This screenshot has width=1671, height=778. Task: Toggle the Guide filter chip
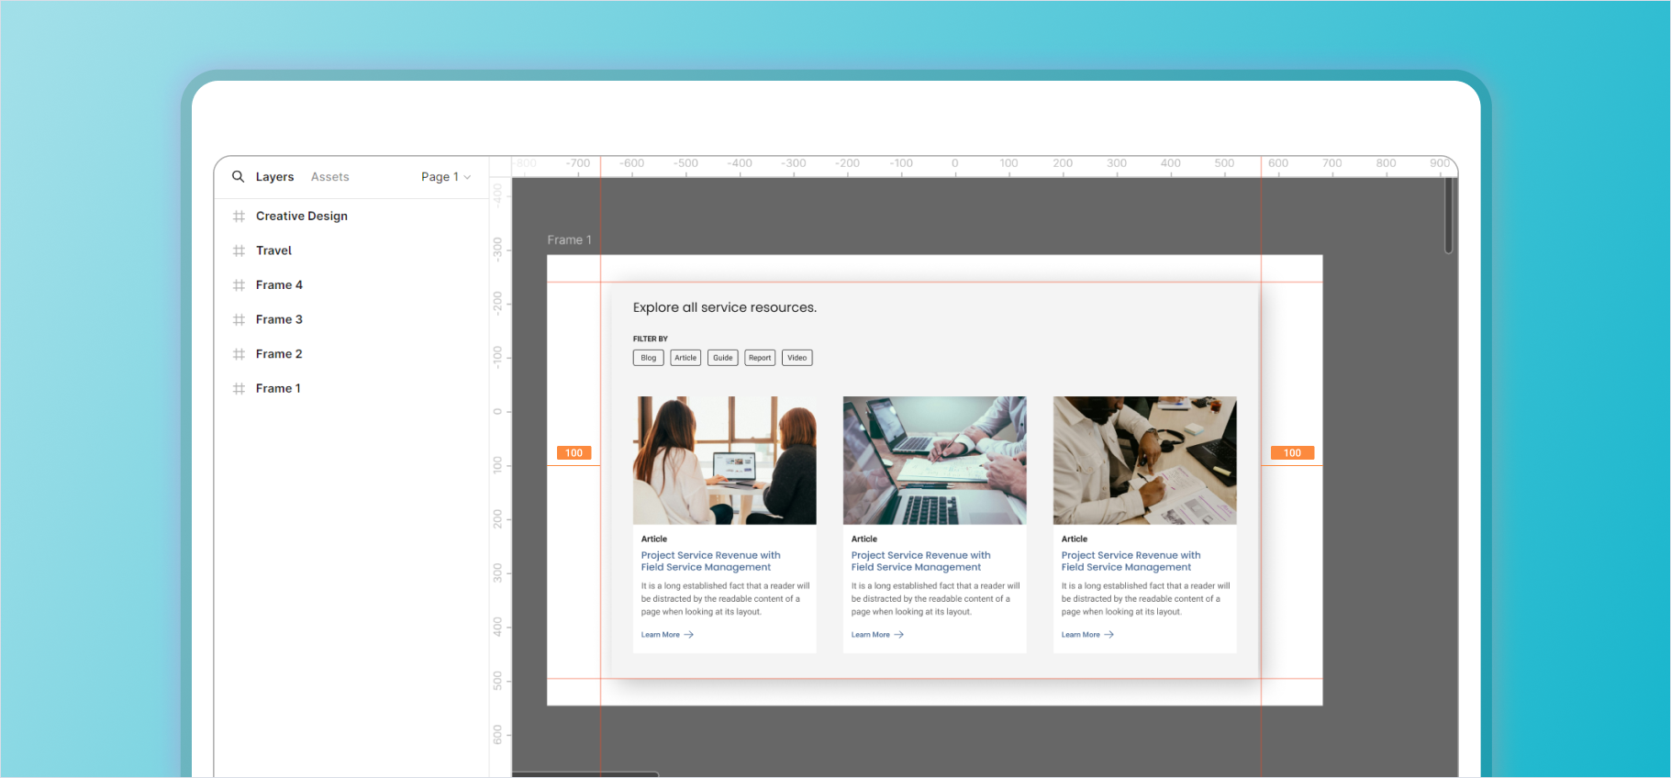[x=723, y=358]
